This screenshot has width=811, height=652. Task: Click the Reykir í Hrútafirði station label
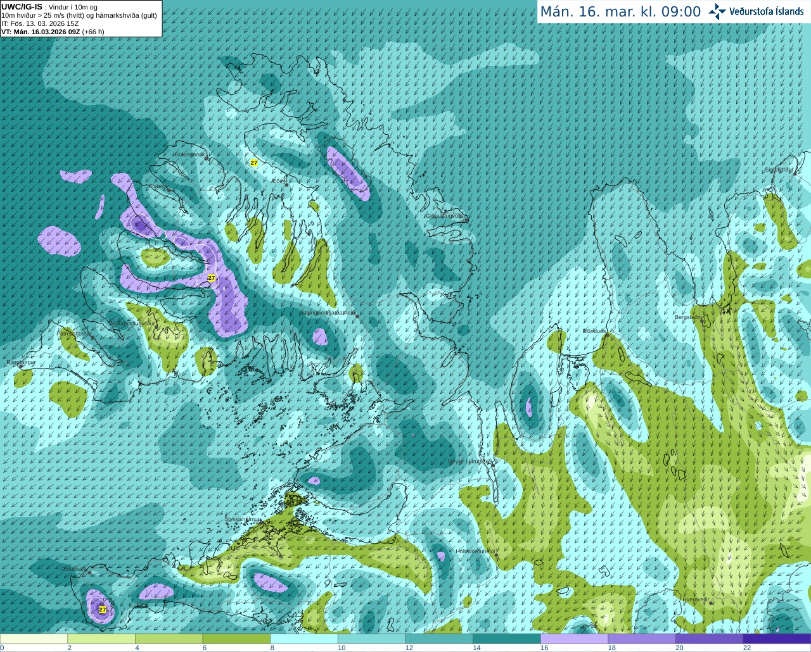pos(470,461)
